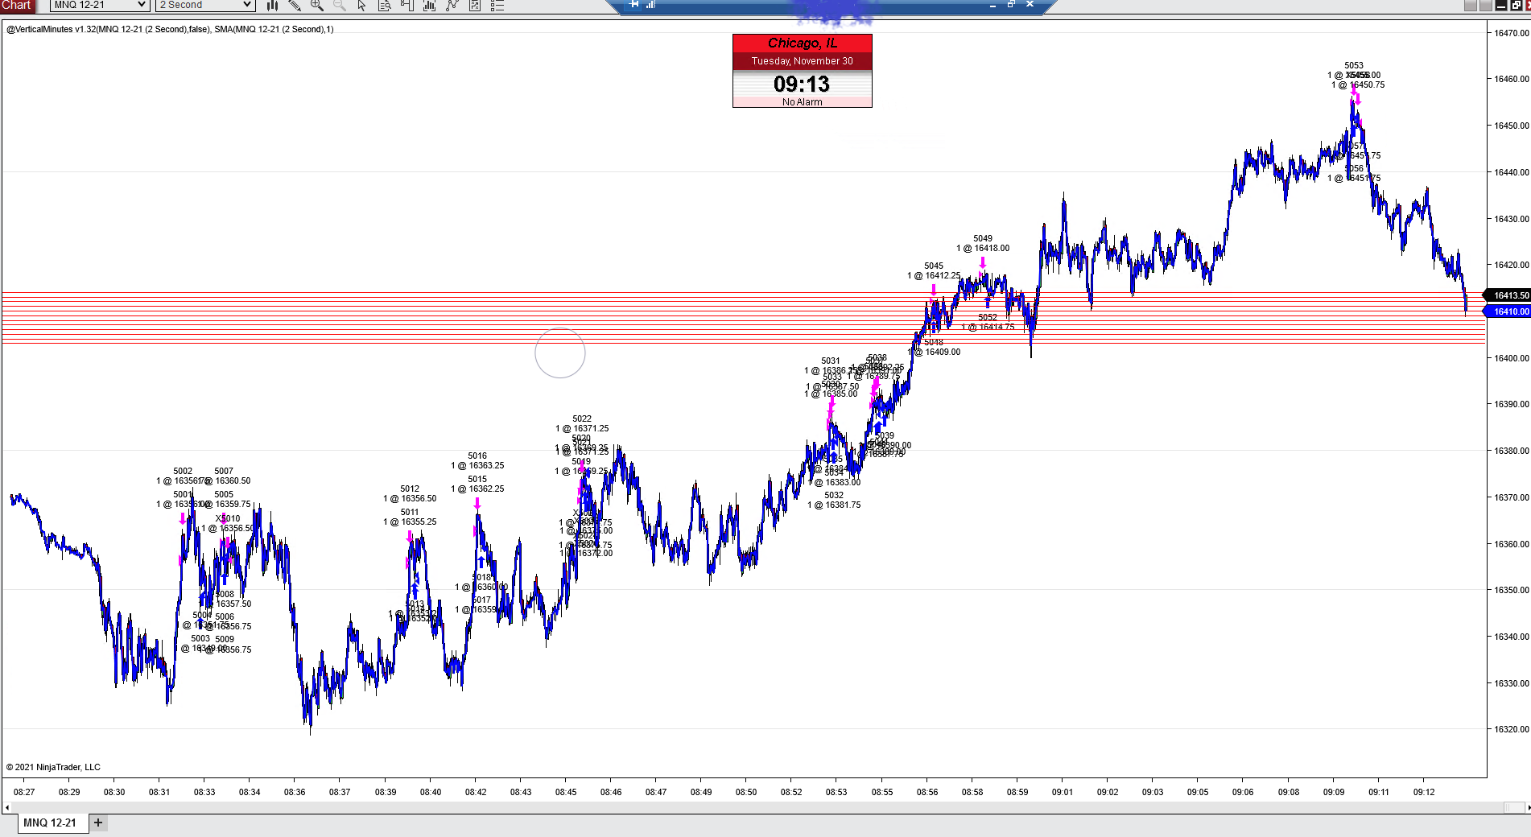This screenshot has width=1531, height=837.
Task: Open the indicators line icon
Action: click(x=452, y=5)
